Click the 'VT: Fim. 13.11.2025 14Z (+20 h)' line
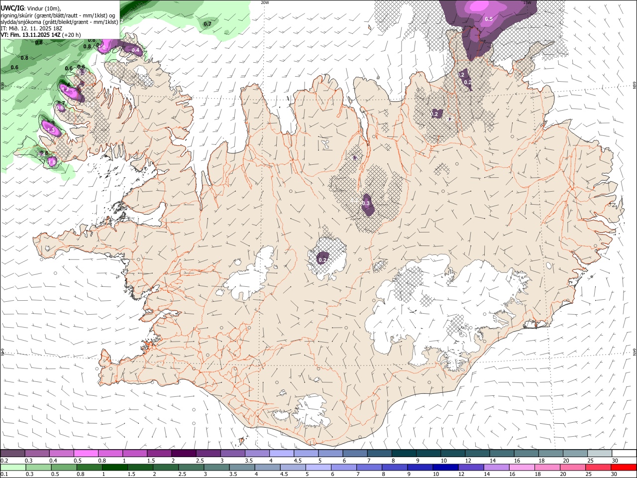Image resolution: width=637 pixels, height=478 pixels. click(40, 35)
